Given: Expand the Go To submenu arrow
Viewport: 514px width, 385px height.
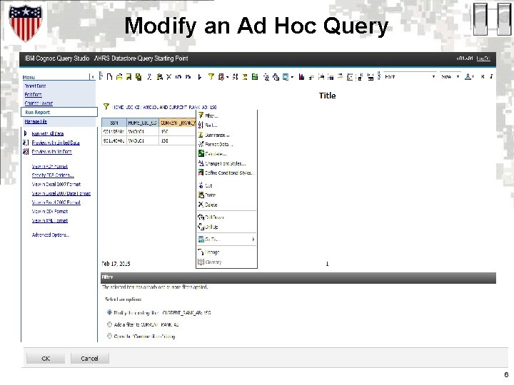Looking at the screenshot, I should click(253, 240).
